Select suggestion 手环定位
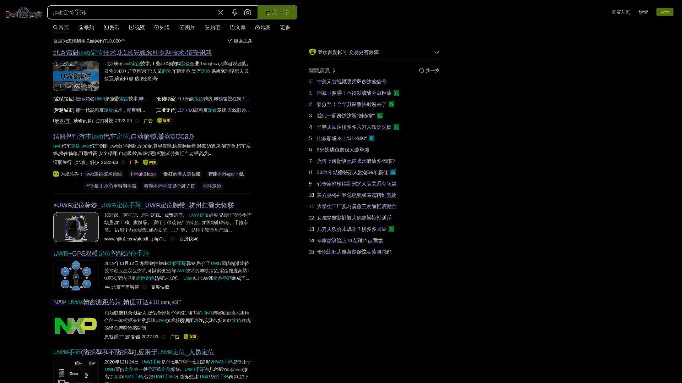The image size is (682, 383). pyautogui.click(x=212, y=186)
